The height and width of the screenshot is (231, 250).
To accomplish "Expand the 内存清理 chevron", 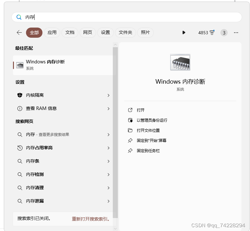I will tap(109, 188).
